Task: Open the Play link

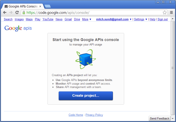Action: (x=38, y=19)
